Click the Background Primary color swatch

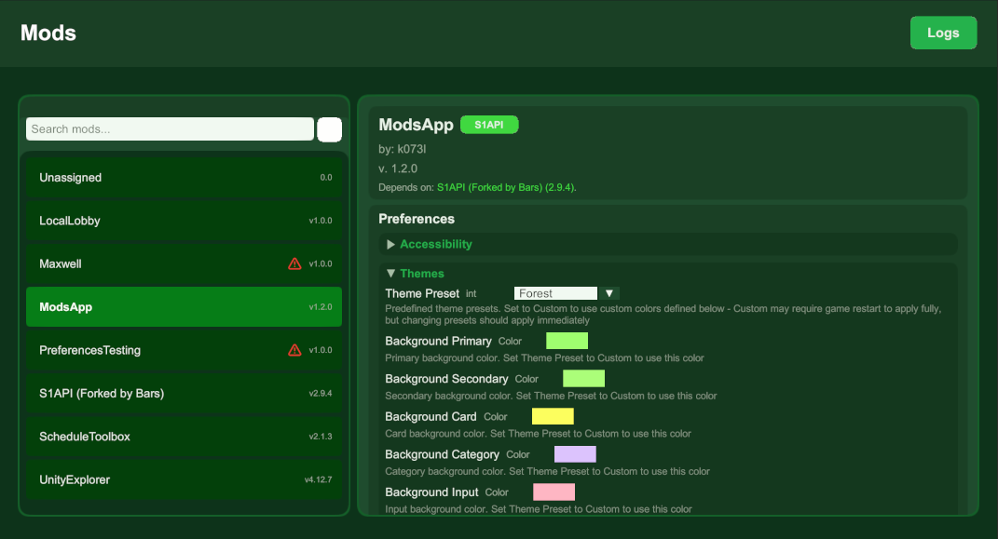tap(567, 341)
